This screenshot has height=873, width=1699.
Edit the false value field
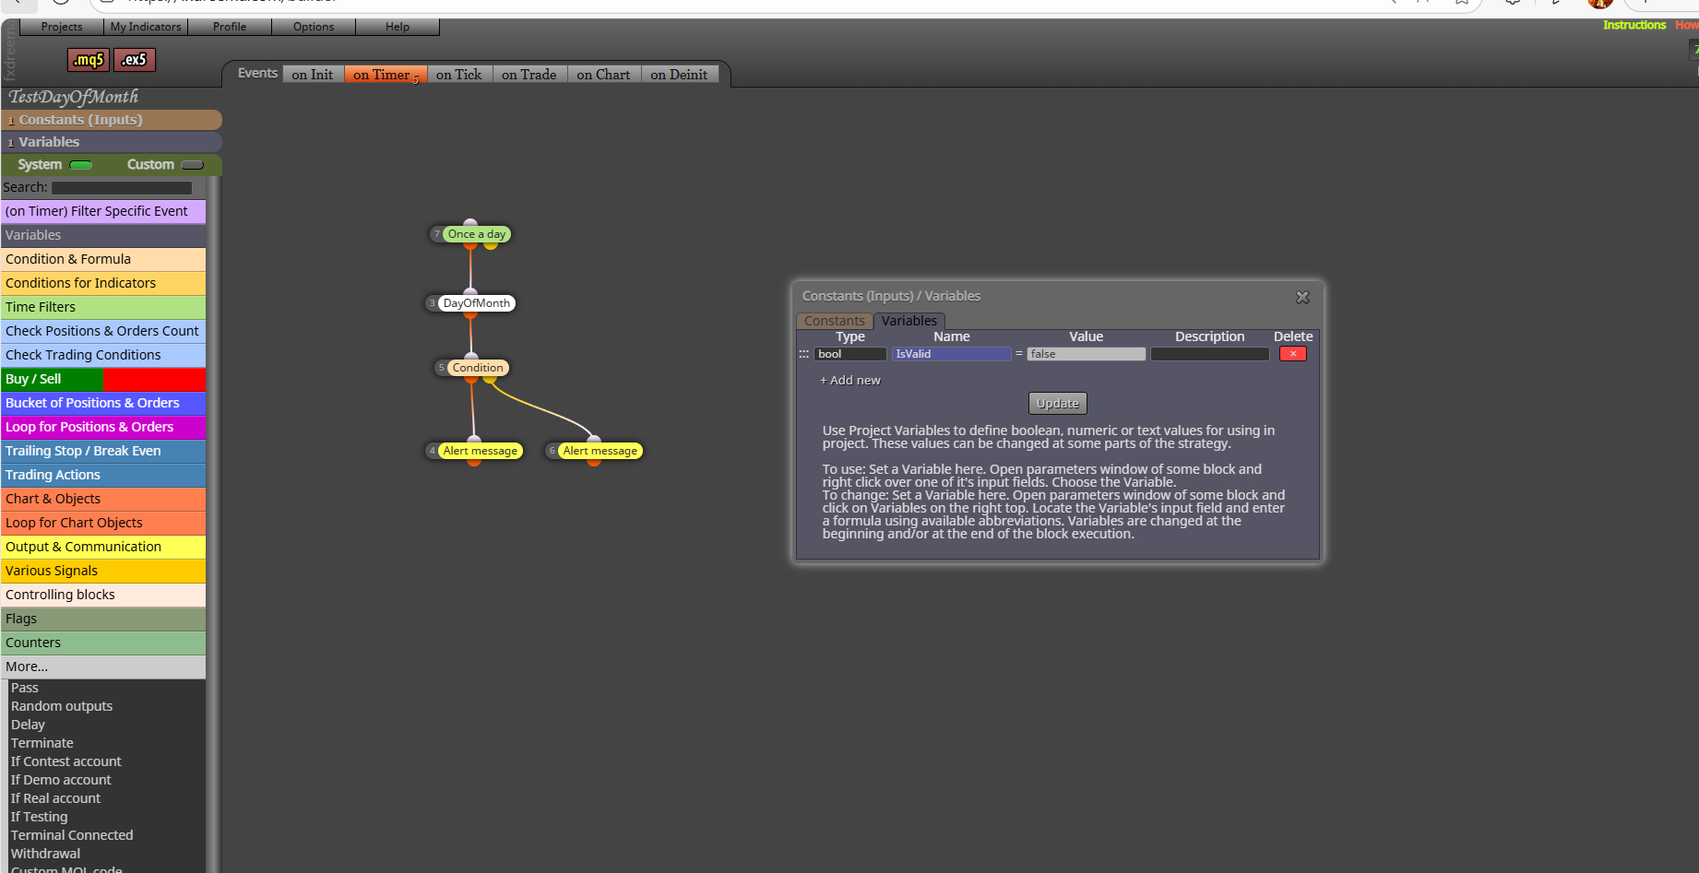1087,354
